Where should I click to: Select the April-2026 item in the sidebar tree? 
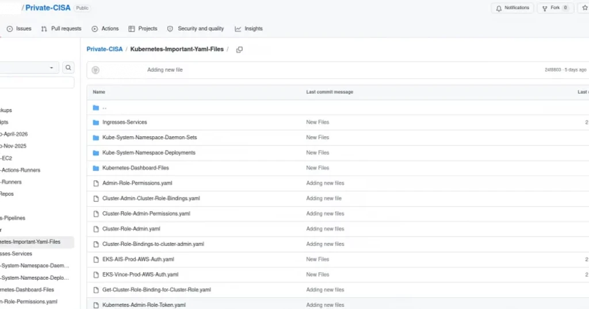(x=14, y=134)
